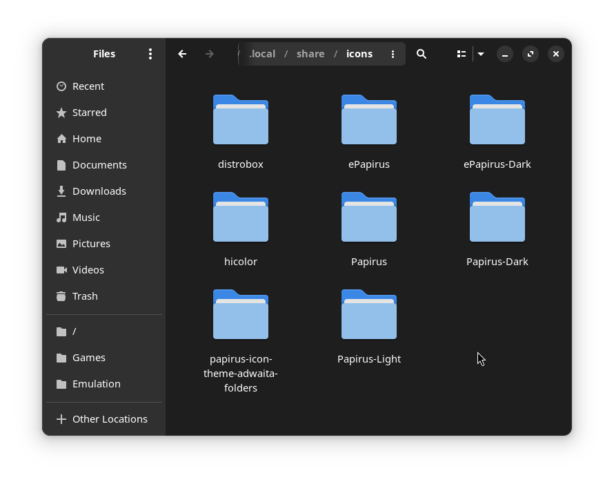Open Other Locations

click(x=104, y=419)
